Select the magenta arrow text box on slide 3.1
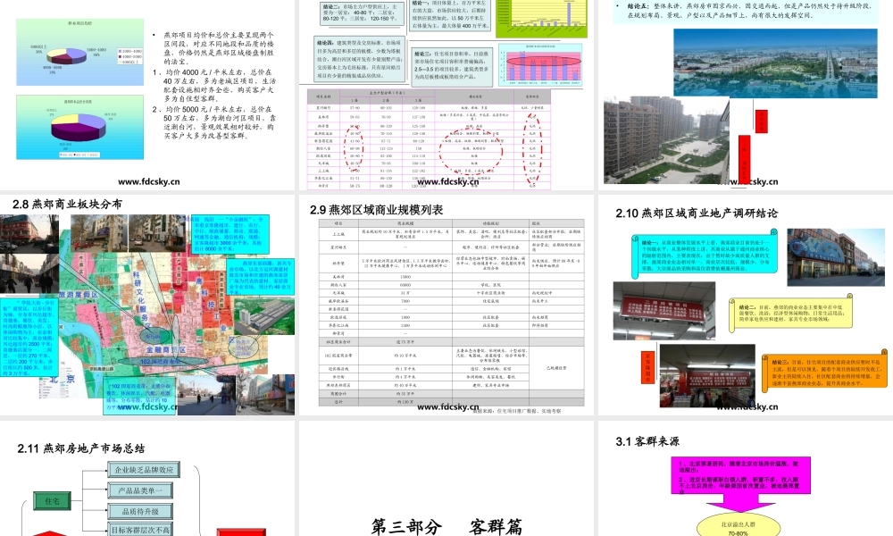 [741, 483]
